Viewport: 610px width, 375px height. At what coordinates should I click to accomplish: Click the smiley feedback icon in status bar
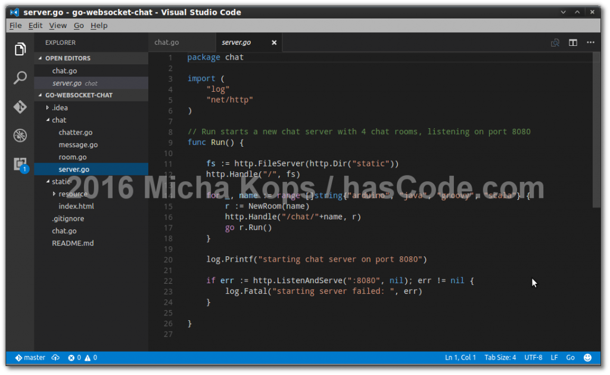[587, 357]
